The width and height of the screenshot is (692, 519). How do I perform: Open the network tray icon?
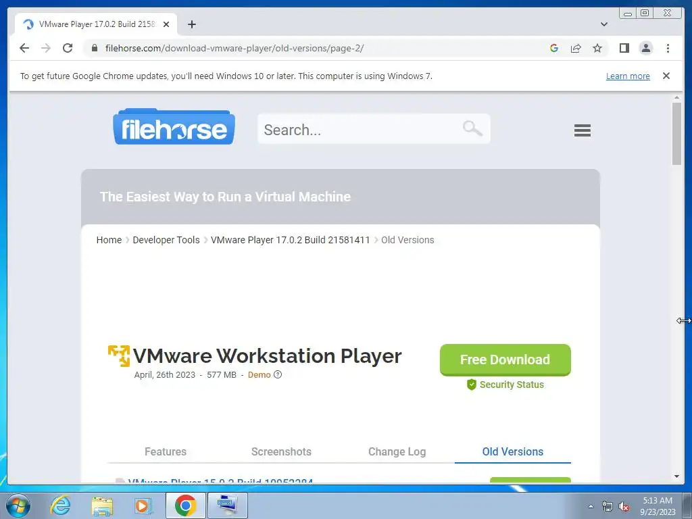coord(608,507)
